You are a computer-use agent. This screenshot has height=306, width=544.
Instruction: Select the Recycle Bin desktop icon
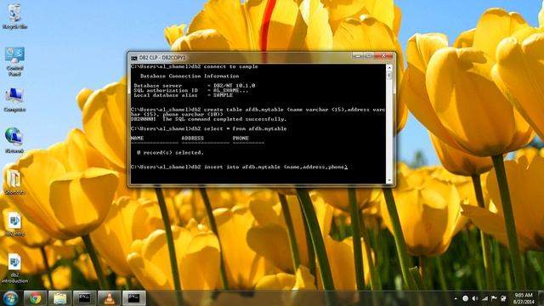(14, 17)
